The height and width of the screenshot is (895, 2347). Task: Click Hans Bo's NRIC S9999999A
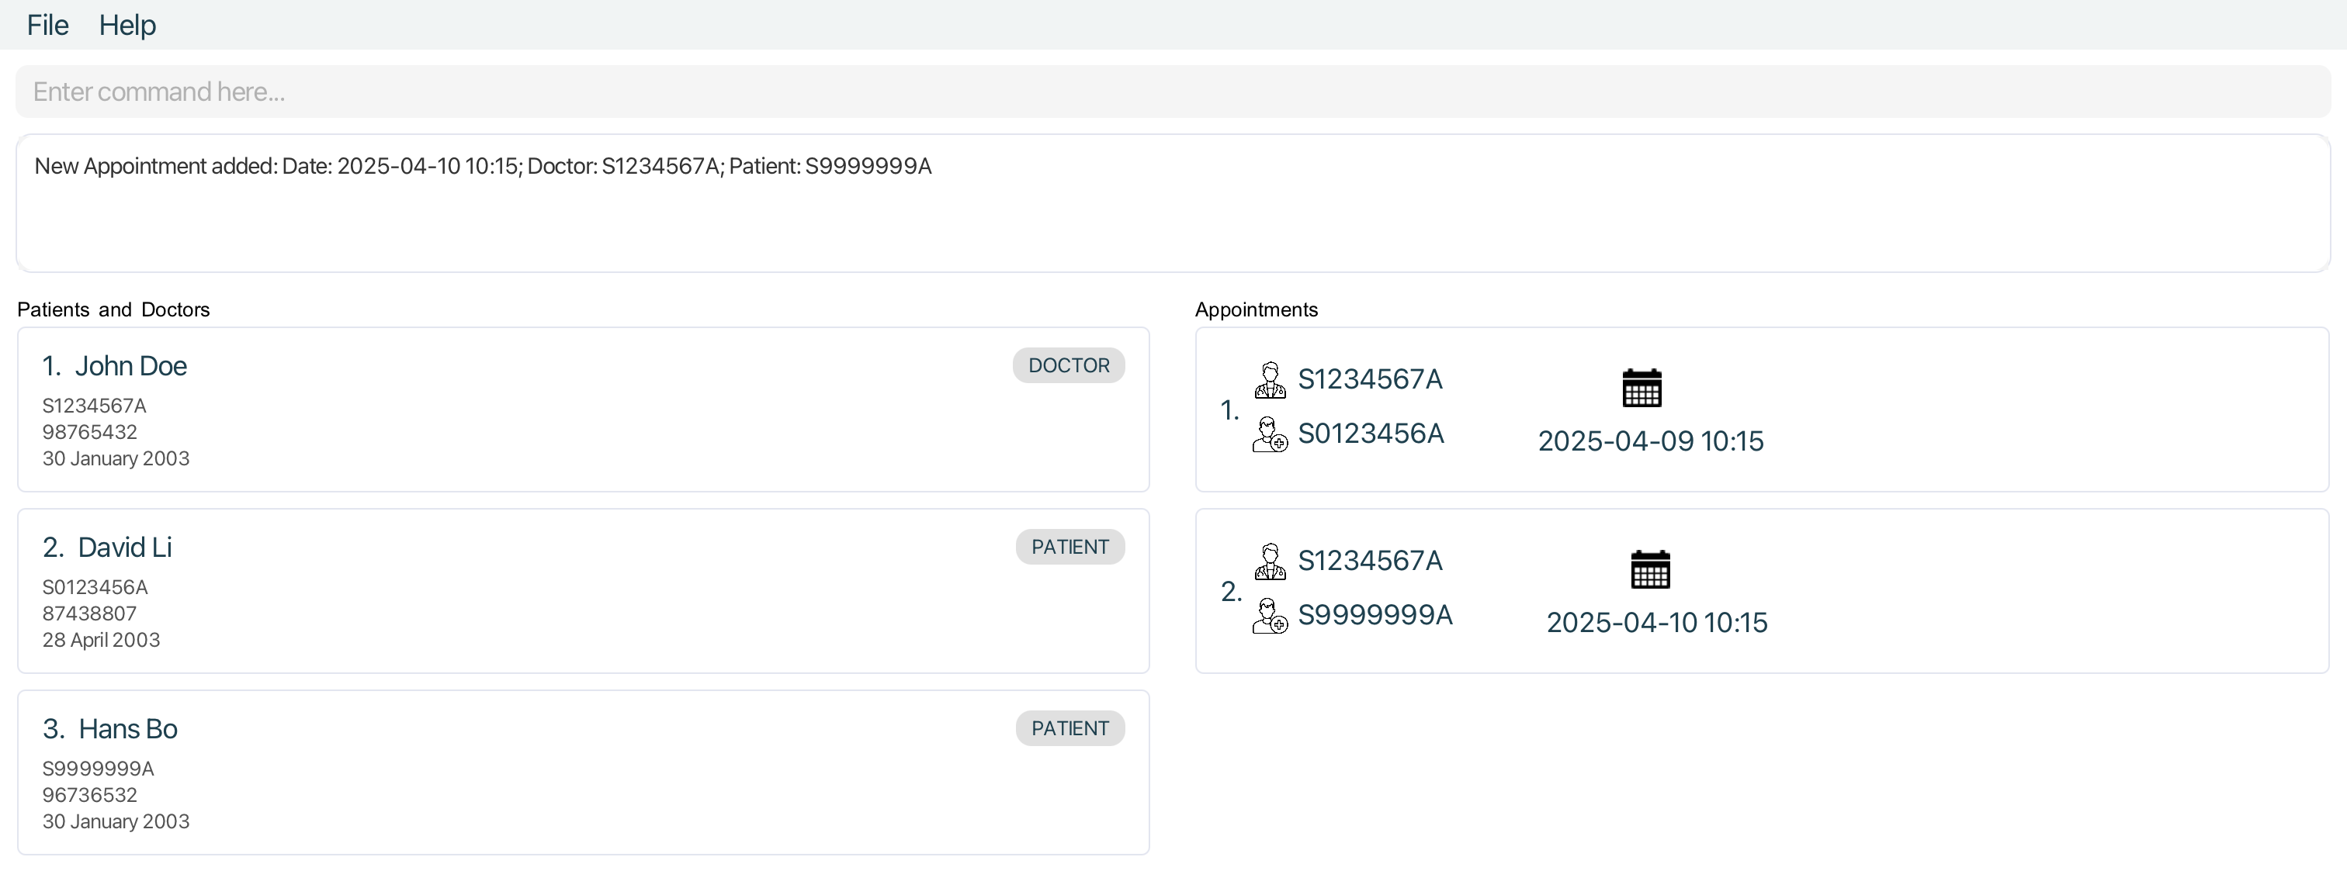point(99,768)
